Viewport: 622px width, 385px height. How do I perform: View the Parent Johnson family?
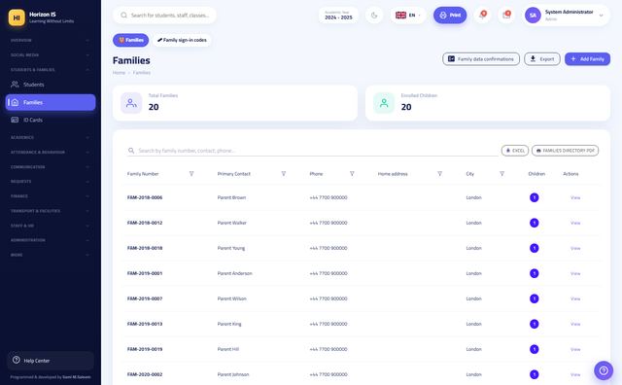pyautogui.click(x=575, y=374)
